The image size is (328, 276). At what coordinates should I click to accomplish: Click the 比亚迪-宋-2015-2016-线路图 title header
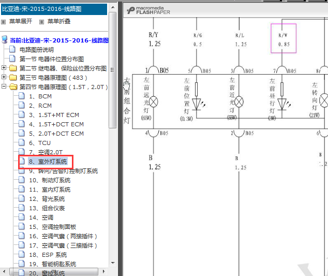coord(54,9)
